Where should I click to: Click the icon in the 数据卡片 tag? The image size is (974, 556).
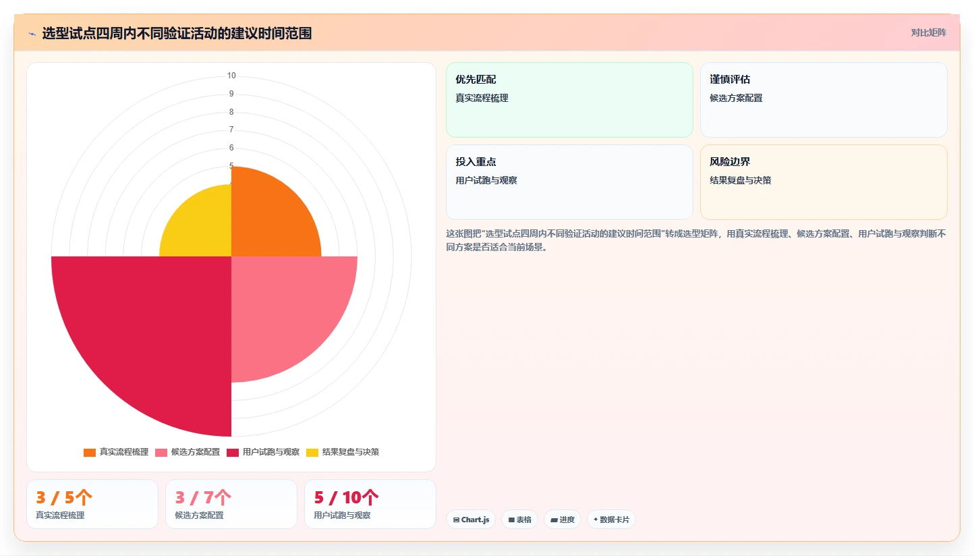point(596,520)
